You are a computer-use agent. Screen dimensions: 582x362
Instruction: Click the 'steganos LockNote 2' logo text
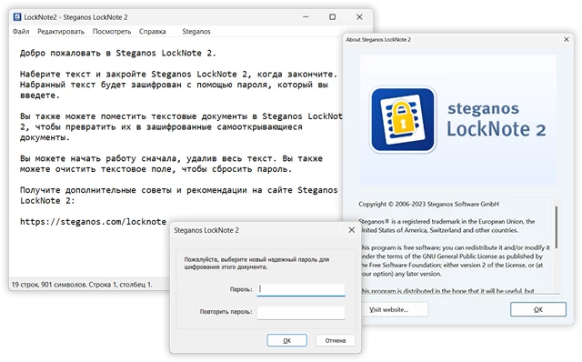coord(497,119)
